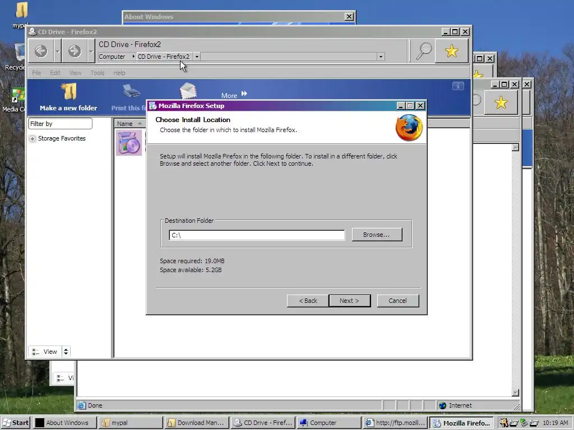The height and width of the screenshot is (430, 574).
Task: Switch to CD Drive - Firefox2 taskbar button
Action: 263,423
